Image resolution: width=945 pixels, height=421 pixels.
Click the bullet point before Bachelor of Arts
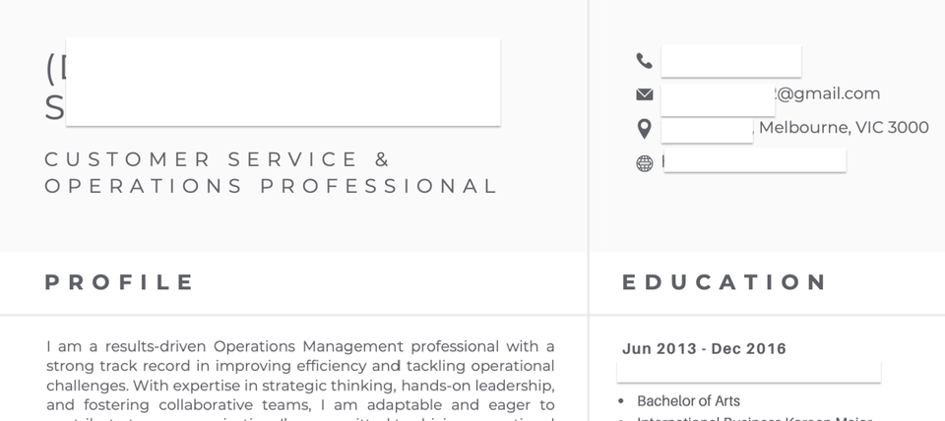pos(621,401)
